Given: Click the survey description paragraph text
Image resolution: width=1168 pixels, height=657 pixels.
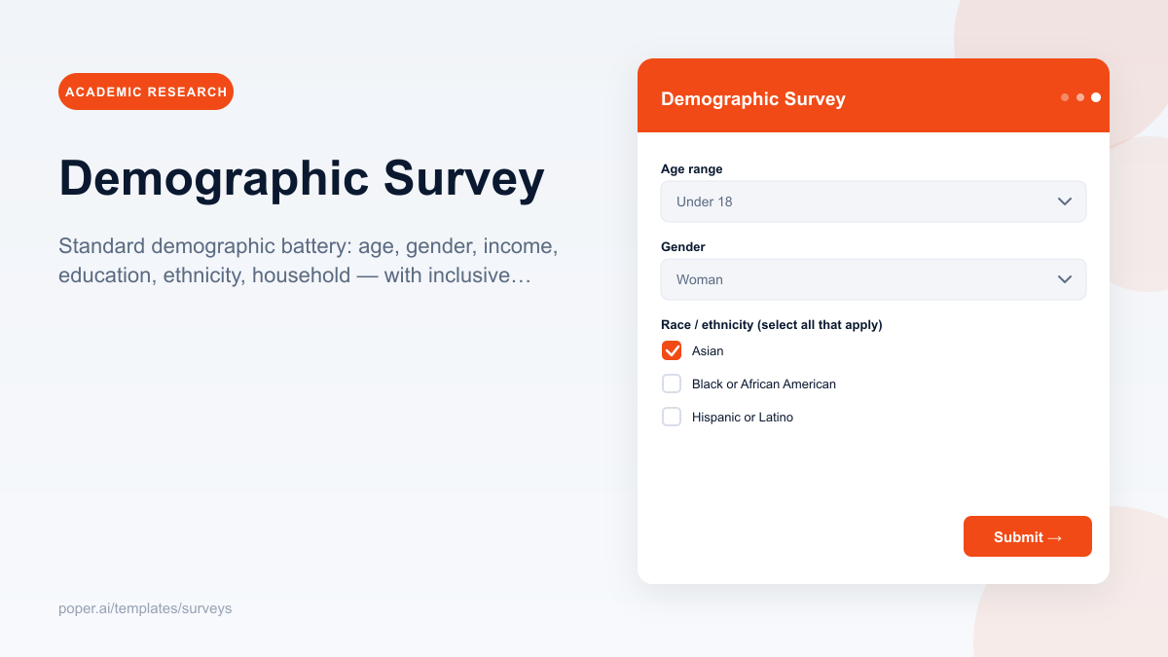Looking at the screenshot, I should coord(308,260).
